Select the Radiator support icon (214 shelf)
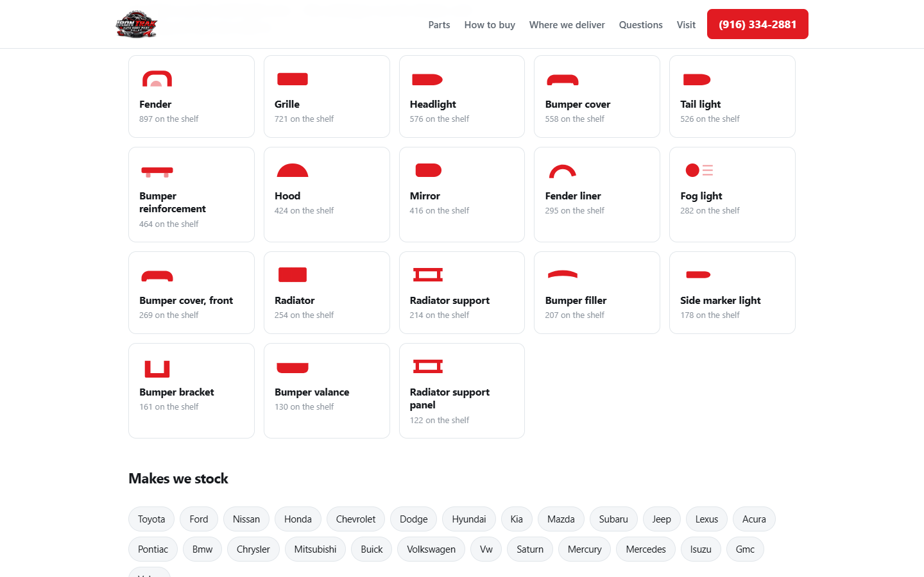The width and height of the screenshot is (924, 577). (x=428, y=274)
